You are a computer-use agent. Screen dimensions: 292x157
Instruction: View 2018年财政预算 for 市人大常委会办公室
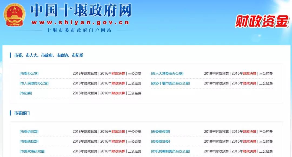pyautogui.click(x=216, y=73)
